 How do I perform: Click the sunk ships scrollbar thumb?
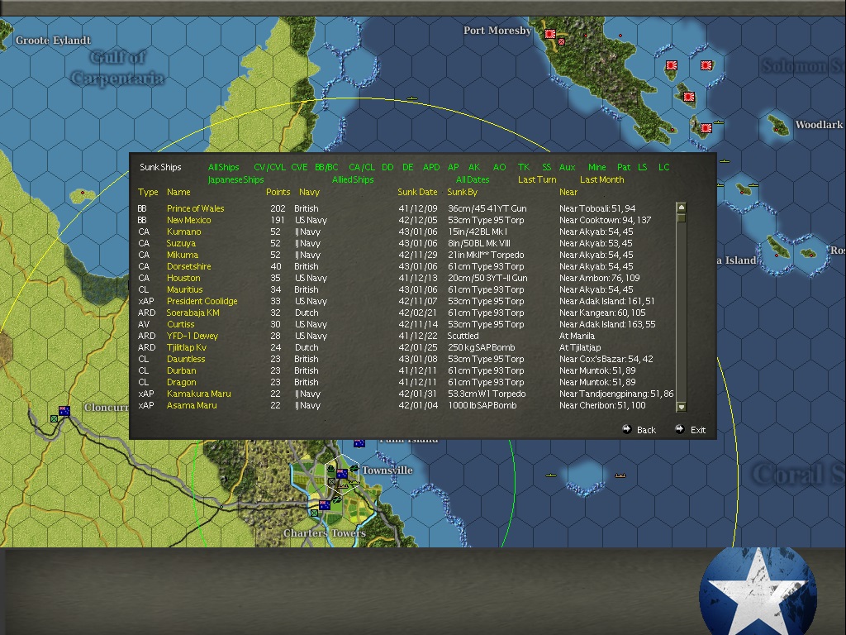pos(682,217)
